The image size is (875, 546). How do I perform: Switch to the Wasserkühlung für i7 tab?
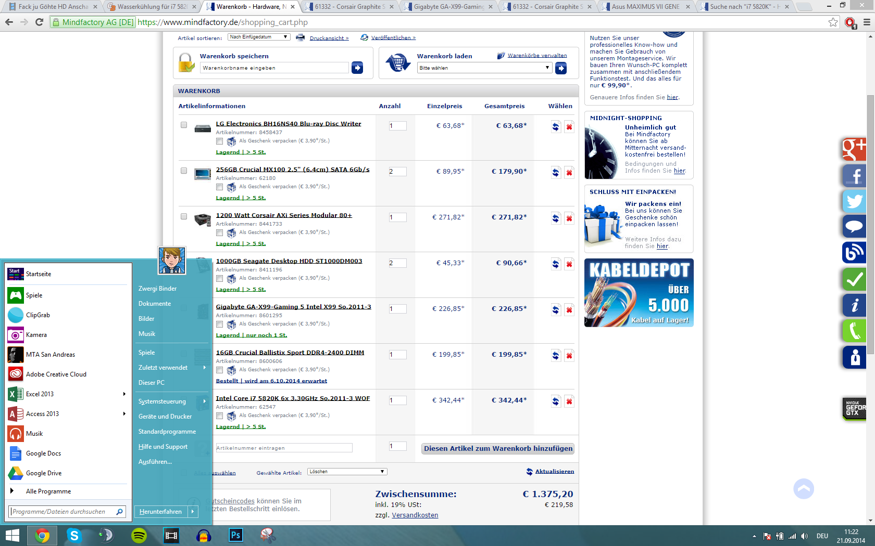tap(152, 7)
